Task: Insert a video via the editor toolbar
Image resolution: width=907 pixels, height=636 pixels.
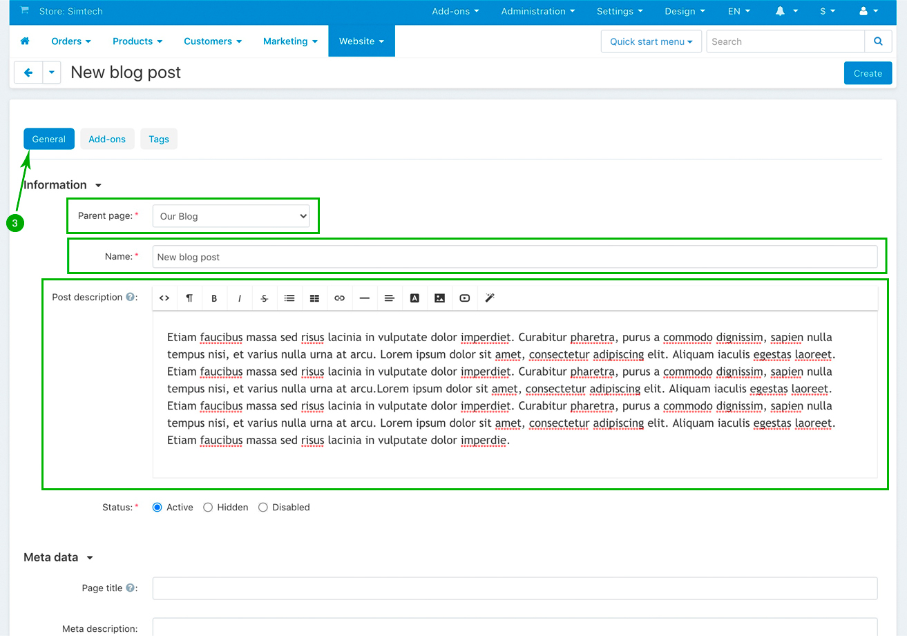Action: (x=464, y=298)
